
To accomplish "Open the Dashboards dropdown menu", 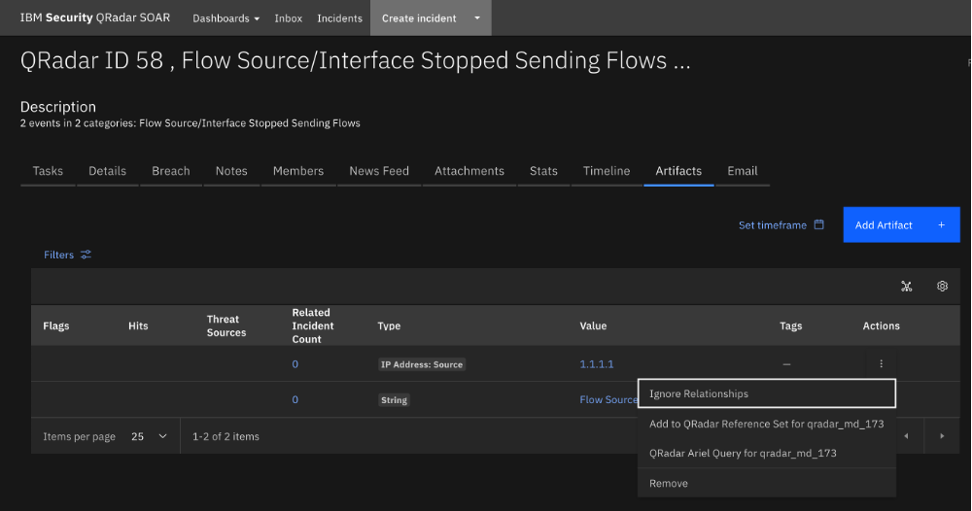I will (x=226, y=18).
